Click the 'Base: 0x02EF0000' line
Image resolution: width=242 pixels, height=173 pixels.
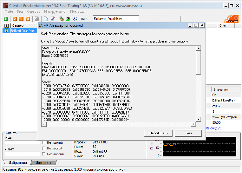click(x=55, y=56)
